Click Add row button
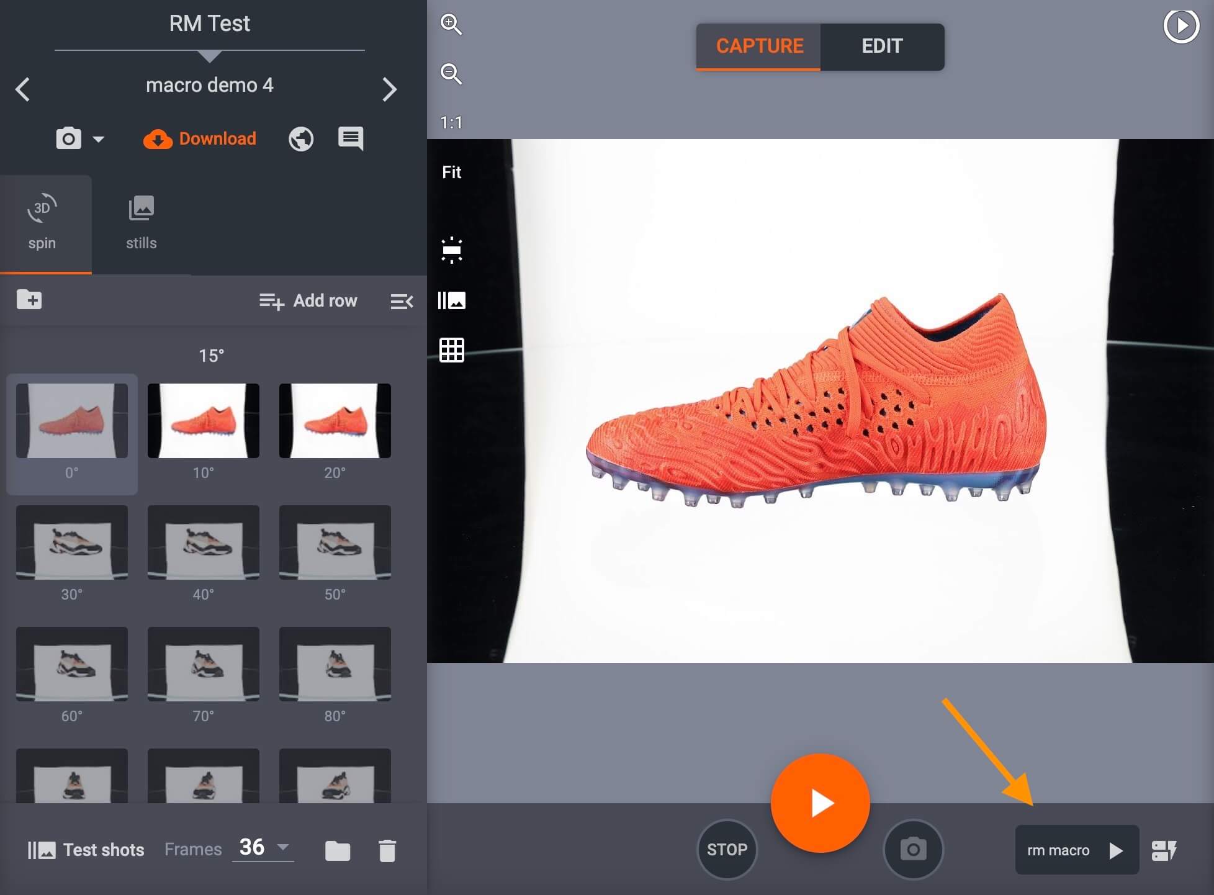This screenshot has width=1214, height=895. [308, 301]
